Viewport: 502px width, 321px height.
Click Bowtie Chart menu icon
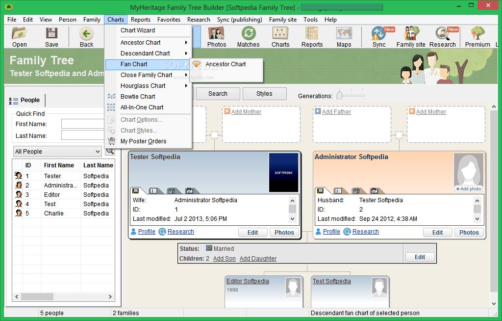click(111, 96)
